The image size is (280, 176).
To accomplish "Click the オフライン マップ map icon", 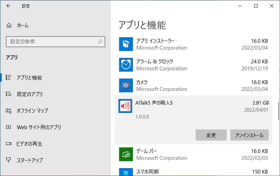I will [x=9, y=111].
